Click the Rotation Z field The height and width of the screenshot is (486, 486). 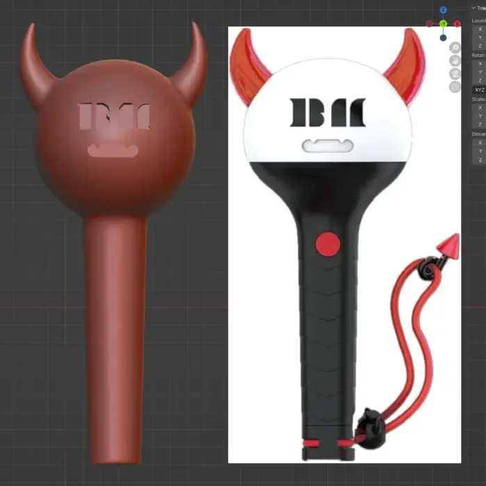pyautogui.click(x=479, y=80)
